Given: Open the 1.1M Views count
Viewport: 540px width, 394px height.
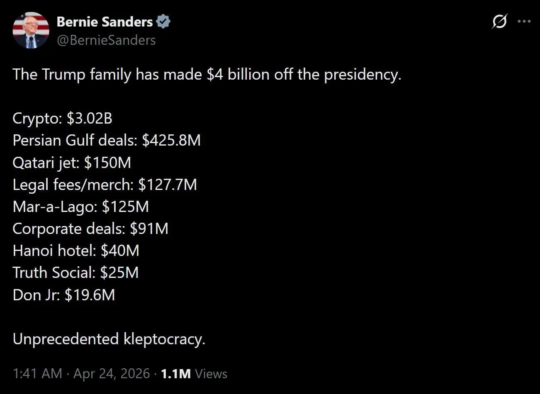Looking at the screenshot, I should pos(194,374).
